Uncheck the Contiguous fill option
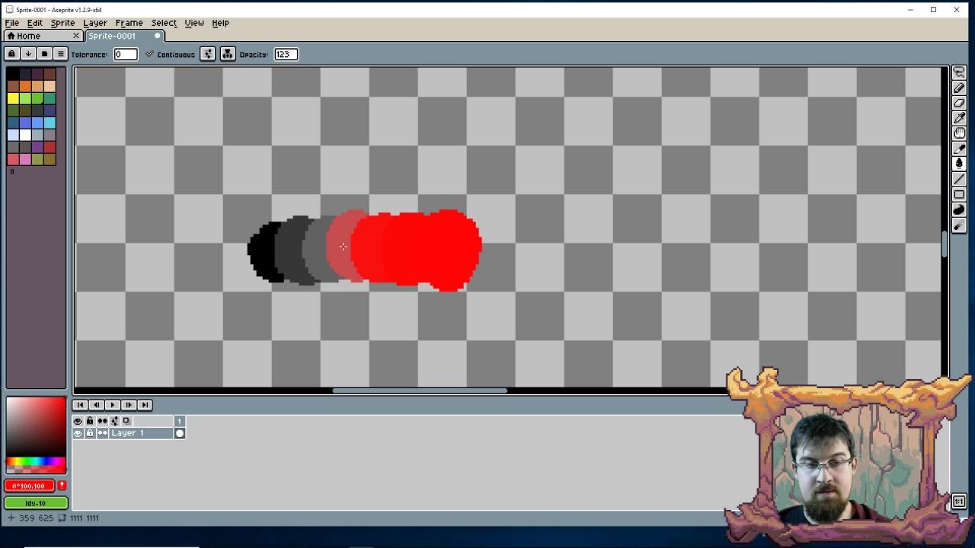This screenshot has height=548, width=975. point(150,54)
